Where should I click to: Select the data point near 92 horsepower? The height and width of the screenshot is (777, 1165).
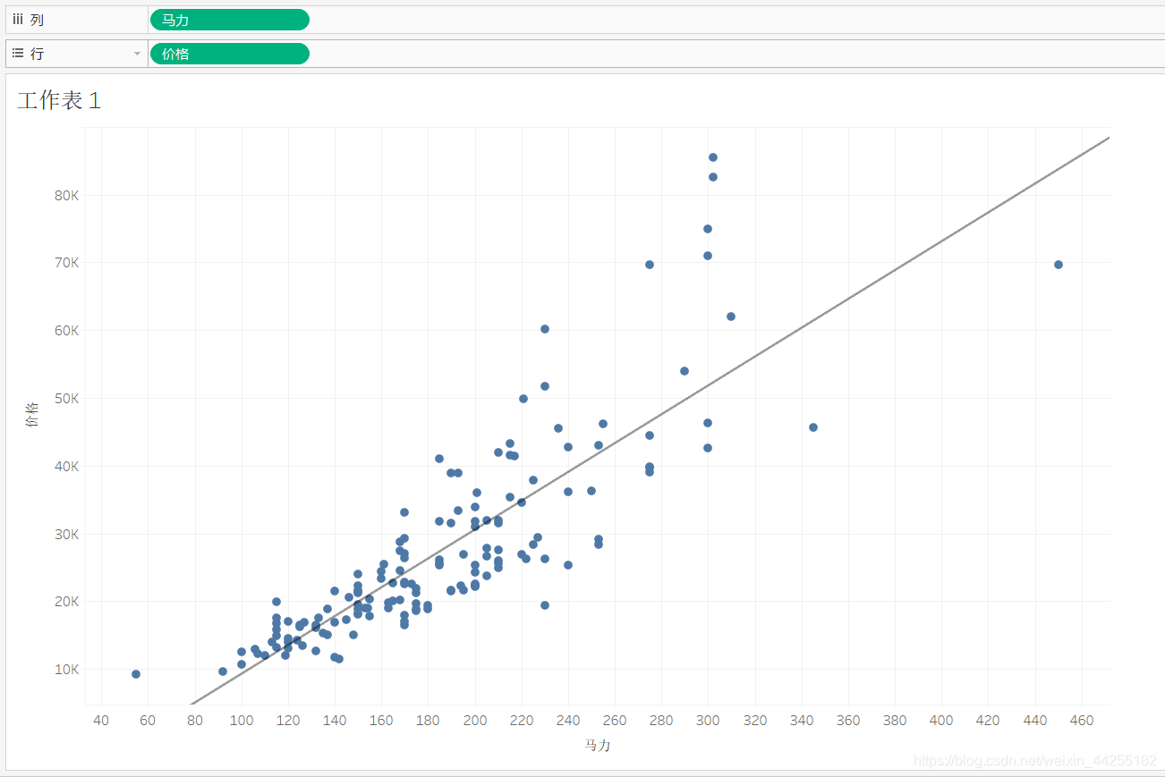point(223,671)
